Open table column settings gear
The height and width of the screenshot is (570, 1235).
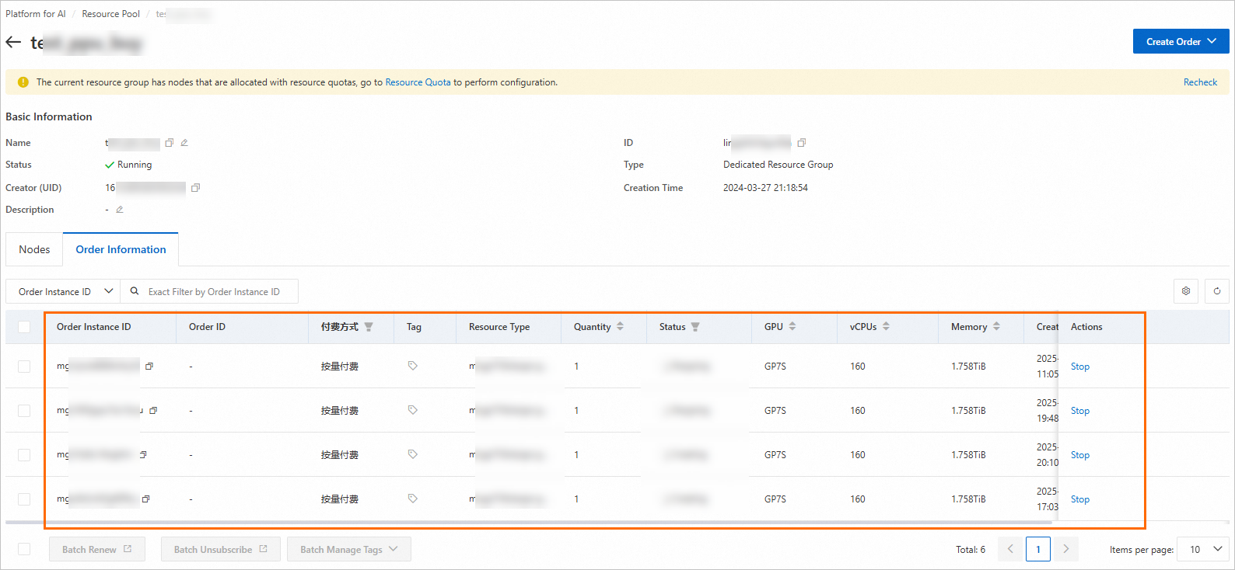1186,291
